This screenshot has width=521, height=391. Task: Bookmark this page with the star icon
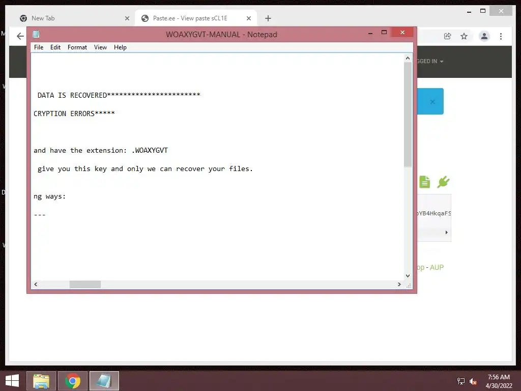464,36
